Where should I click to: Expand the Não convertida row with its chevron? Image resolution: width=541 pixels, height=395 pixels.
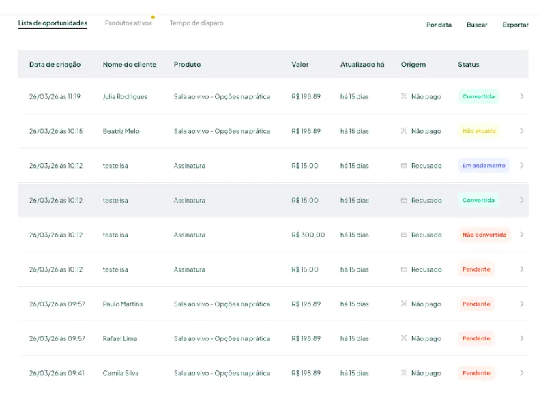pos(522,235)
